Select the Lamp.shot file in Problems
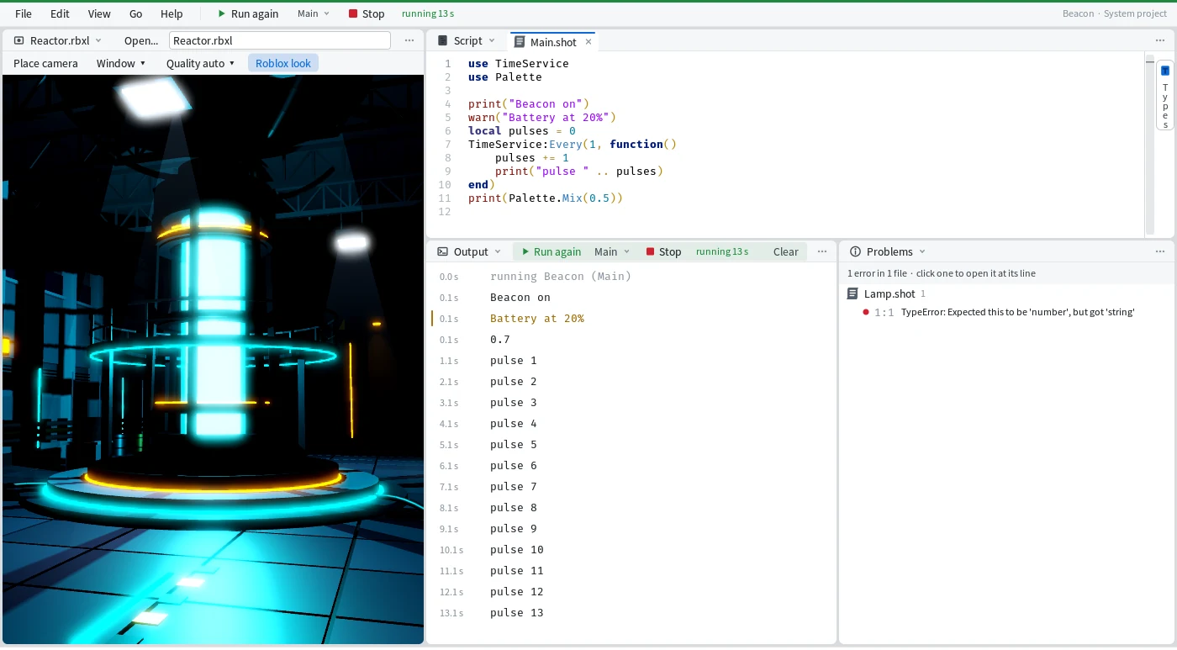Viewport: 1177px width, 650px height. pyautogui.click(x=1007, y=293)
